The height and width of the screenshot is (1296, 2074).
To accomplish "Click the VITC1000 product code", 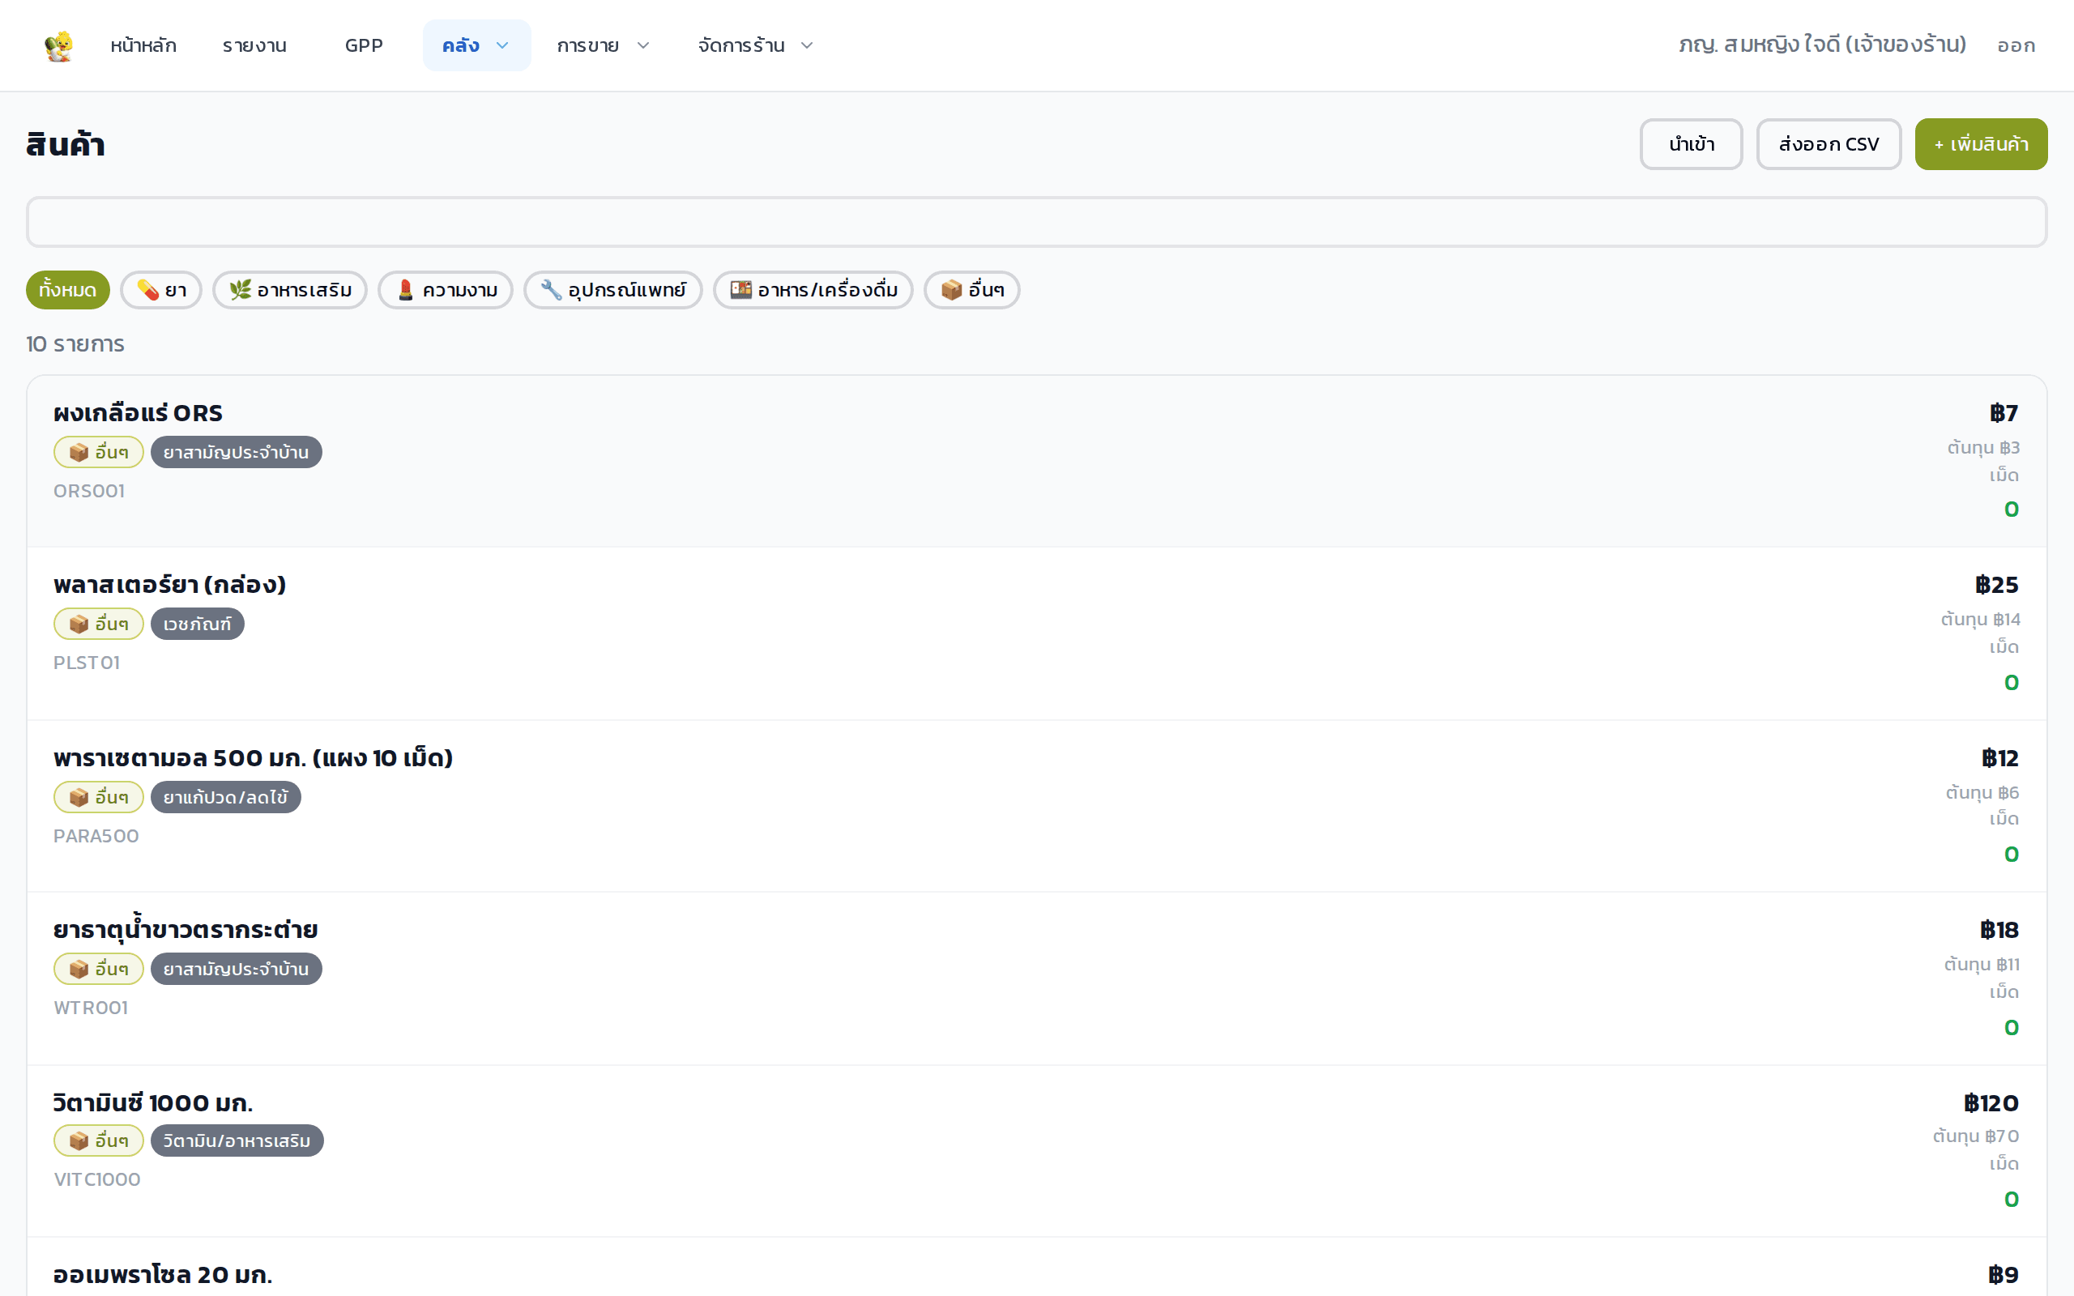I will [x=97, y=1179].
